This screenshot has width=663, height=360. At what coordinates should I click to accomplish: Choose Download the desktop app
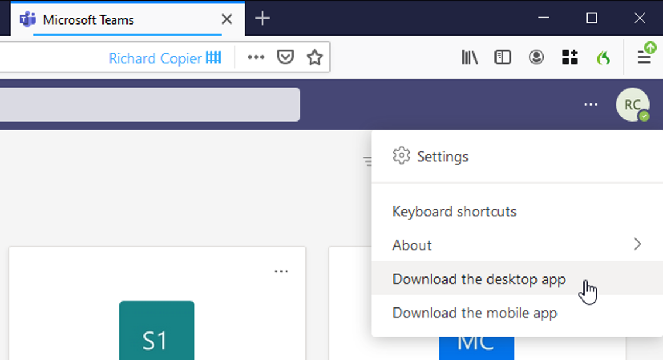517,279
